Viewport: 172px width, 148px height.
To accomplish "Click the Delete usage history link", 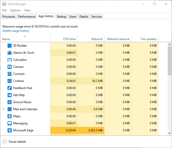I will [16, 31].
